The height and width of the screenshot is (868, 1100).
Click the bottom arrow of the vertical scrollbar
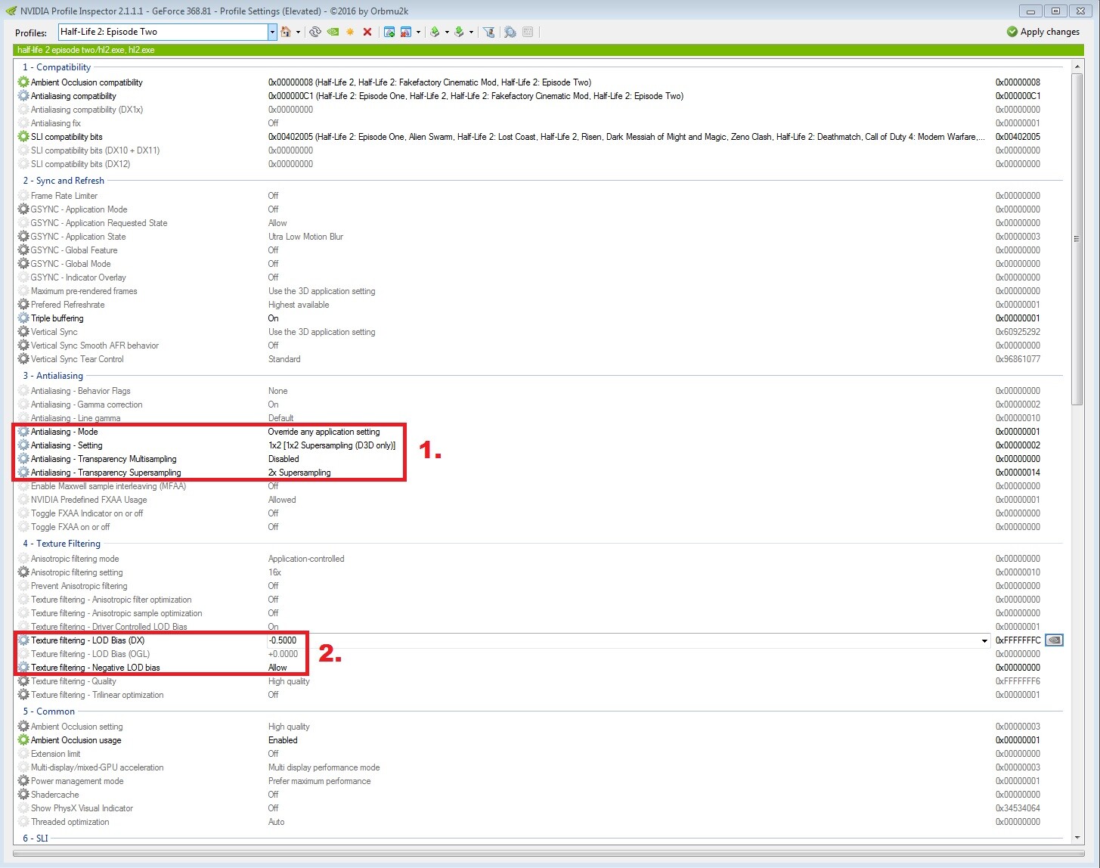pos(1077,838)
